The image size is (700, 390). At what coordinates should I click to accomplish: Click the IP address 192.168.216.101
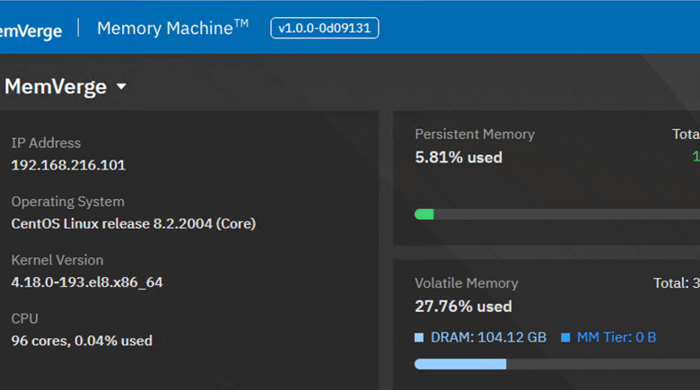click(x=68, y=165)
